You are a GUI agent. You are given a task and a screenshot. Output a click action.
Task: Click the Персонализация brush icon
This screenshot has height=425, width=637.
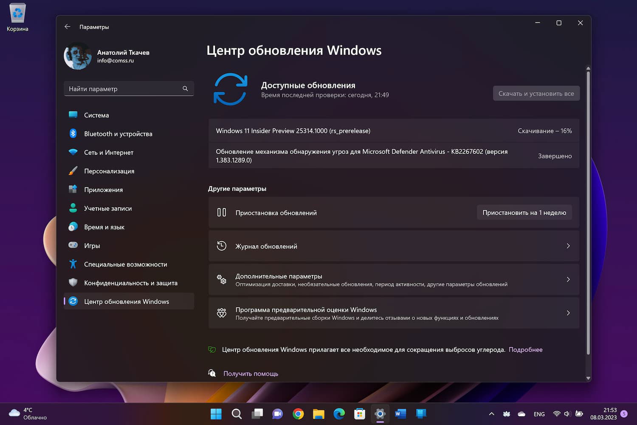coord(73,171)
